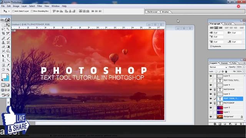The image size is (246, 138).
Task: Select the Notes tool
Action: 3,65
